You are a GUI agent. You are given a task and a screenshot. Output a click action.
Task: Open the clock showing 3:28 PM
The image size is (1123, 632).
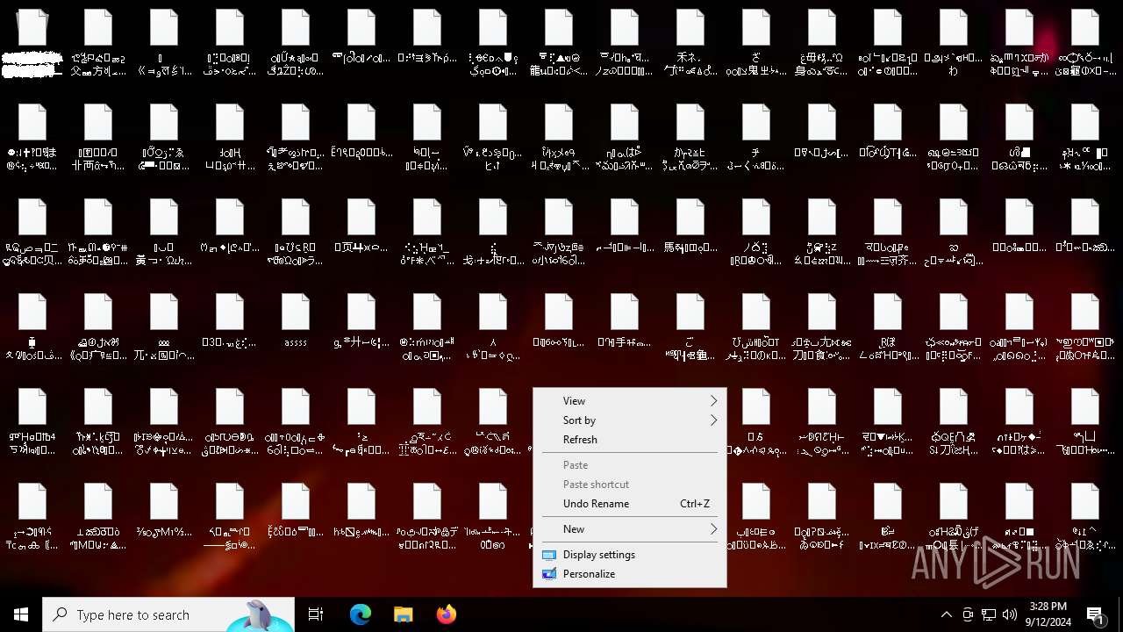click(1048, 614)
